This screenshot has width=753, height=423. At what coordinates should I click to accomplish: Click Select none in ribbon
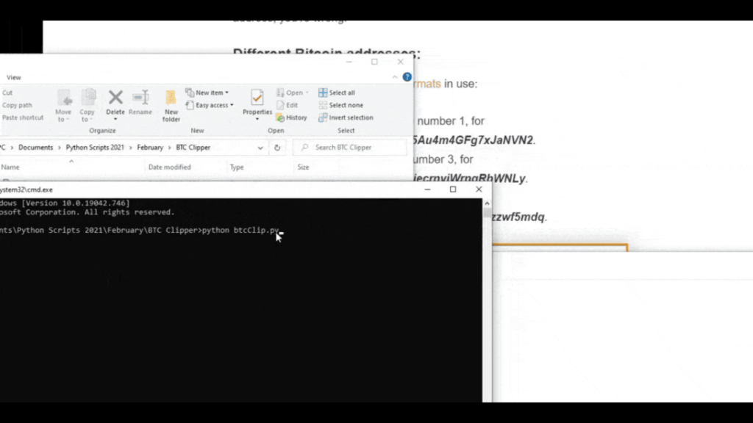(x=341, y=105)
